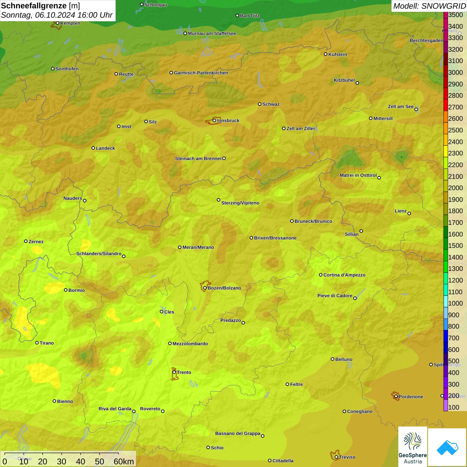Click the Meran/Merano label
The image size is (467, 467).
coord(198,247)
